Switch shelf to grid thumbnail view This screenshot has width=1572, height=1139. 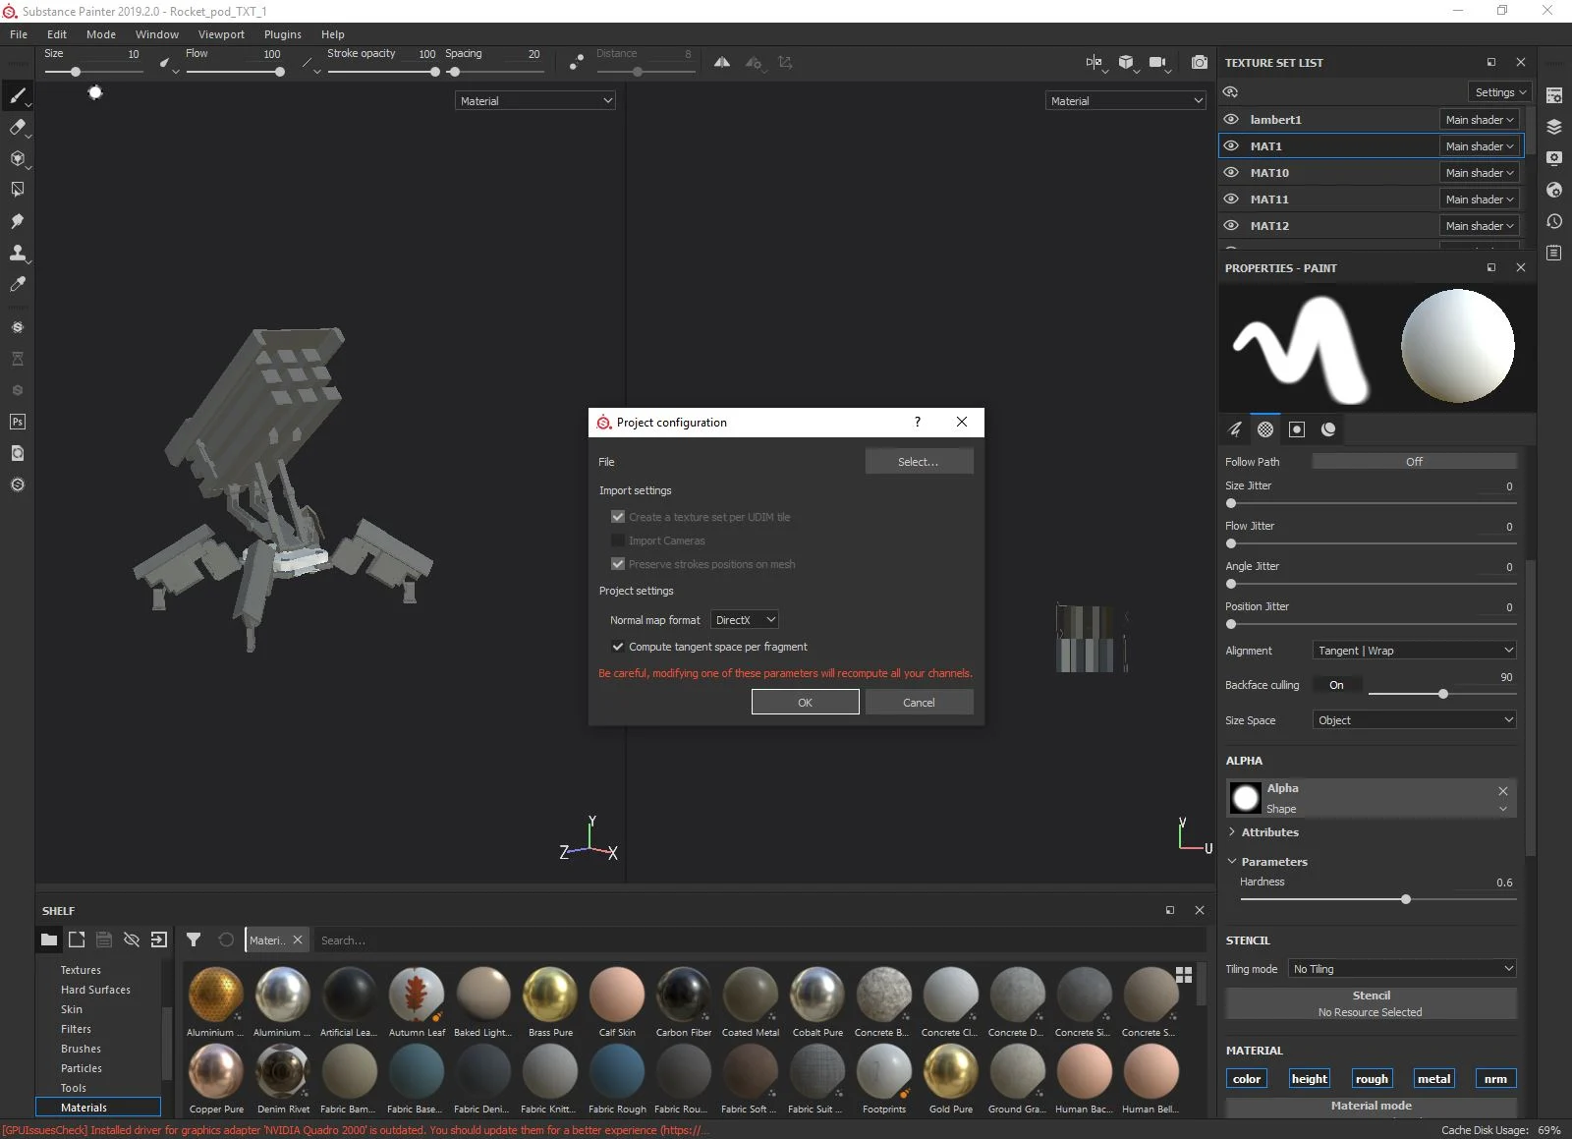[1184, 974]
